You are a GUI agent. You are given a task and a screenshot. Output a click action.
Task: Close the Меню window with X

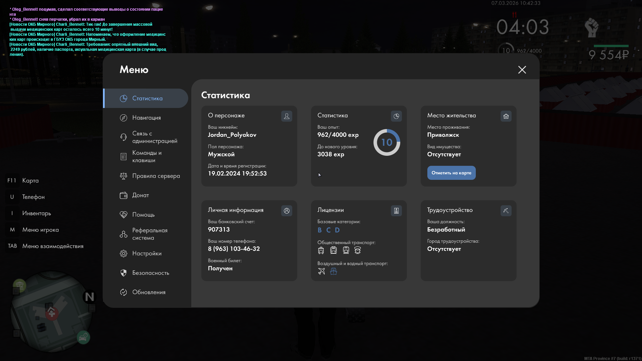click(522, 70)
